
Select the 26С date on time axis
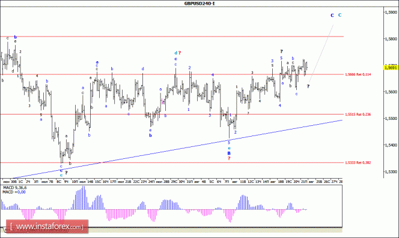click(x=327, y=182)
